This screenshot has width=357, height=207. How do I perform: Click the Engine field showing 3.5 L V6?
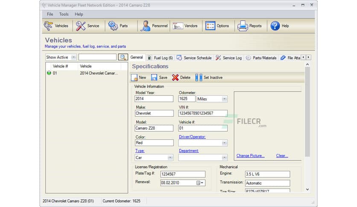(x=267, y=174)
